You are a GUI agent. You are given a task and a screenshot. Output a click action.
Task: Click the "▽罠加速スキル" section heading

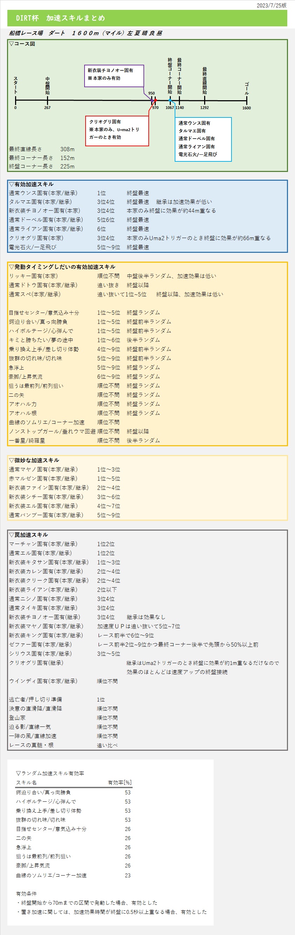pos(28,534)
